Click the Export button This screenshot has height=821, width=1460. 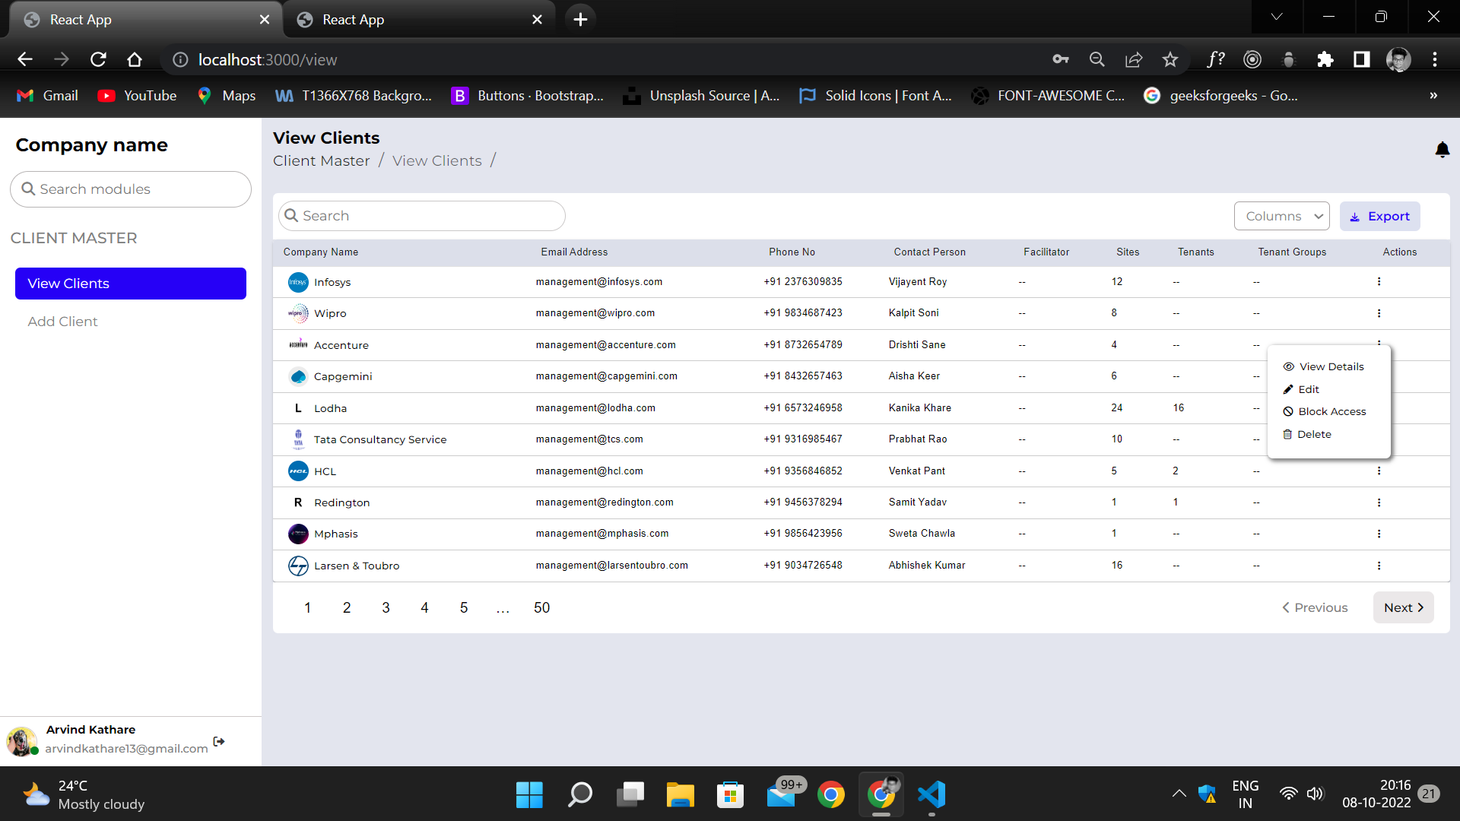pyautogui.click(x=1379, y=217)
